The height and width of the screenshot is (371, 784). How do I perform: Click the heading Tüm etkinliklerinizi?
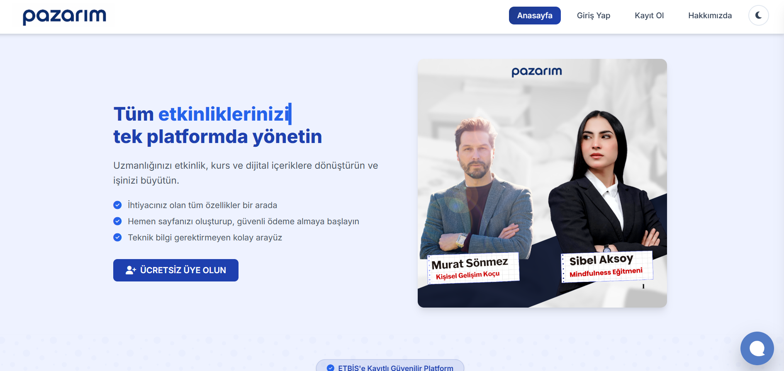click(202, 114)
